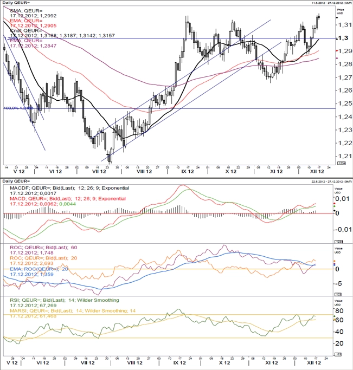The image size is (353, 370).
Task: Click the purple EMA marker on the price axis
Action: click(337, 58)
